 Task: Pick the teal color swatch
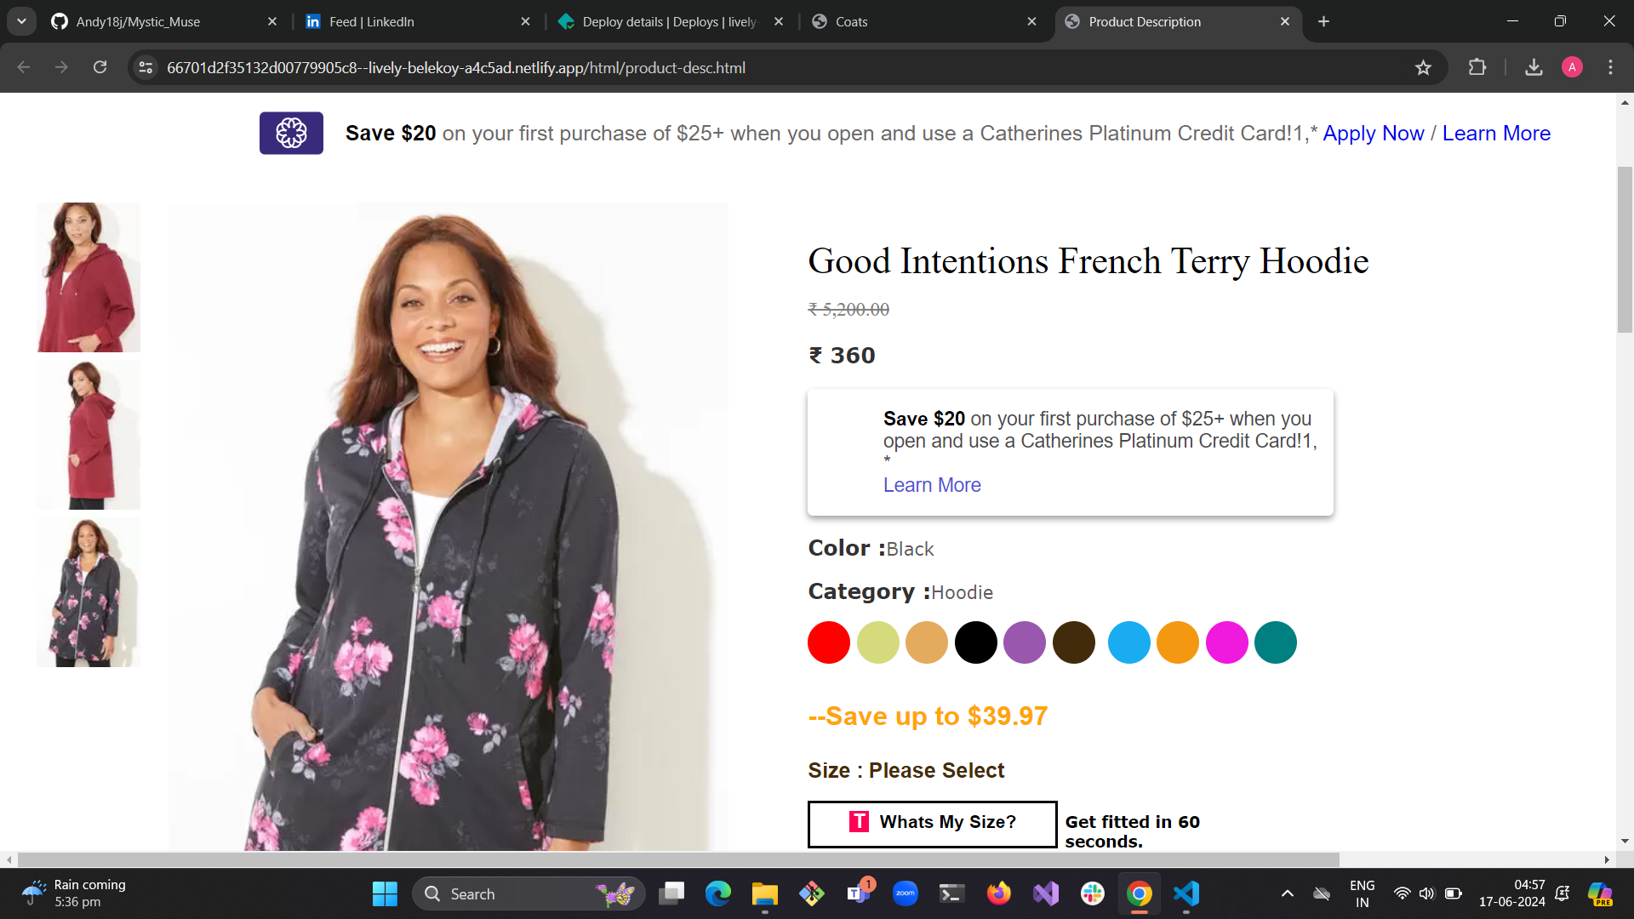pos(1275,642)
